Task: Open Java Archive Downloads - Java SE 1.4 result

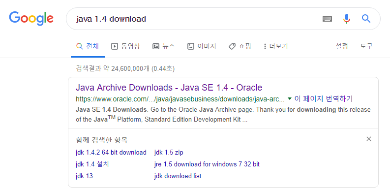Action: pos(169,88)
